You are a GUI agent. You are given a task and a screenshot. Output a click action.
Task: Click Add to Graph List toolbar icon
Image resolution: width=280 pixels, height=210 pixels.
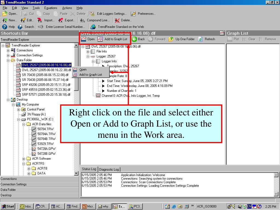coord(100,39)
